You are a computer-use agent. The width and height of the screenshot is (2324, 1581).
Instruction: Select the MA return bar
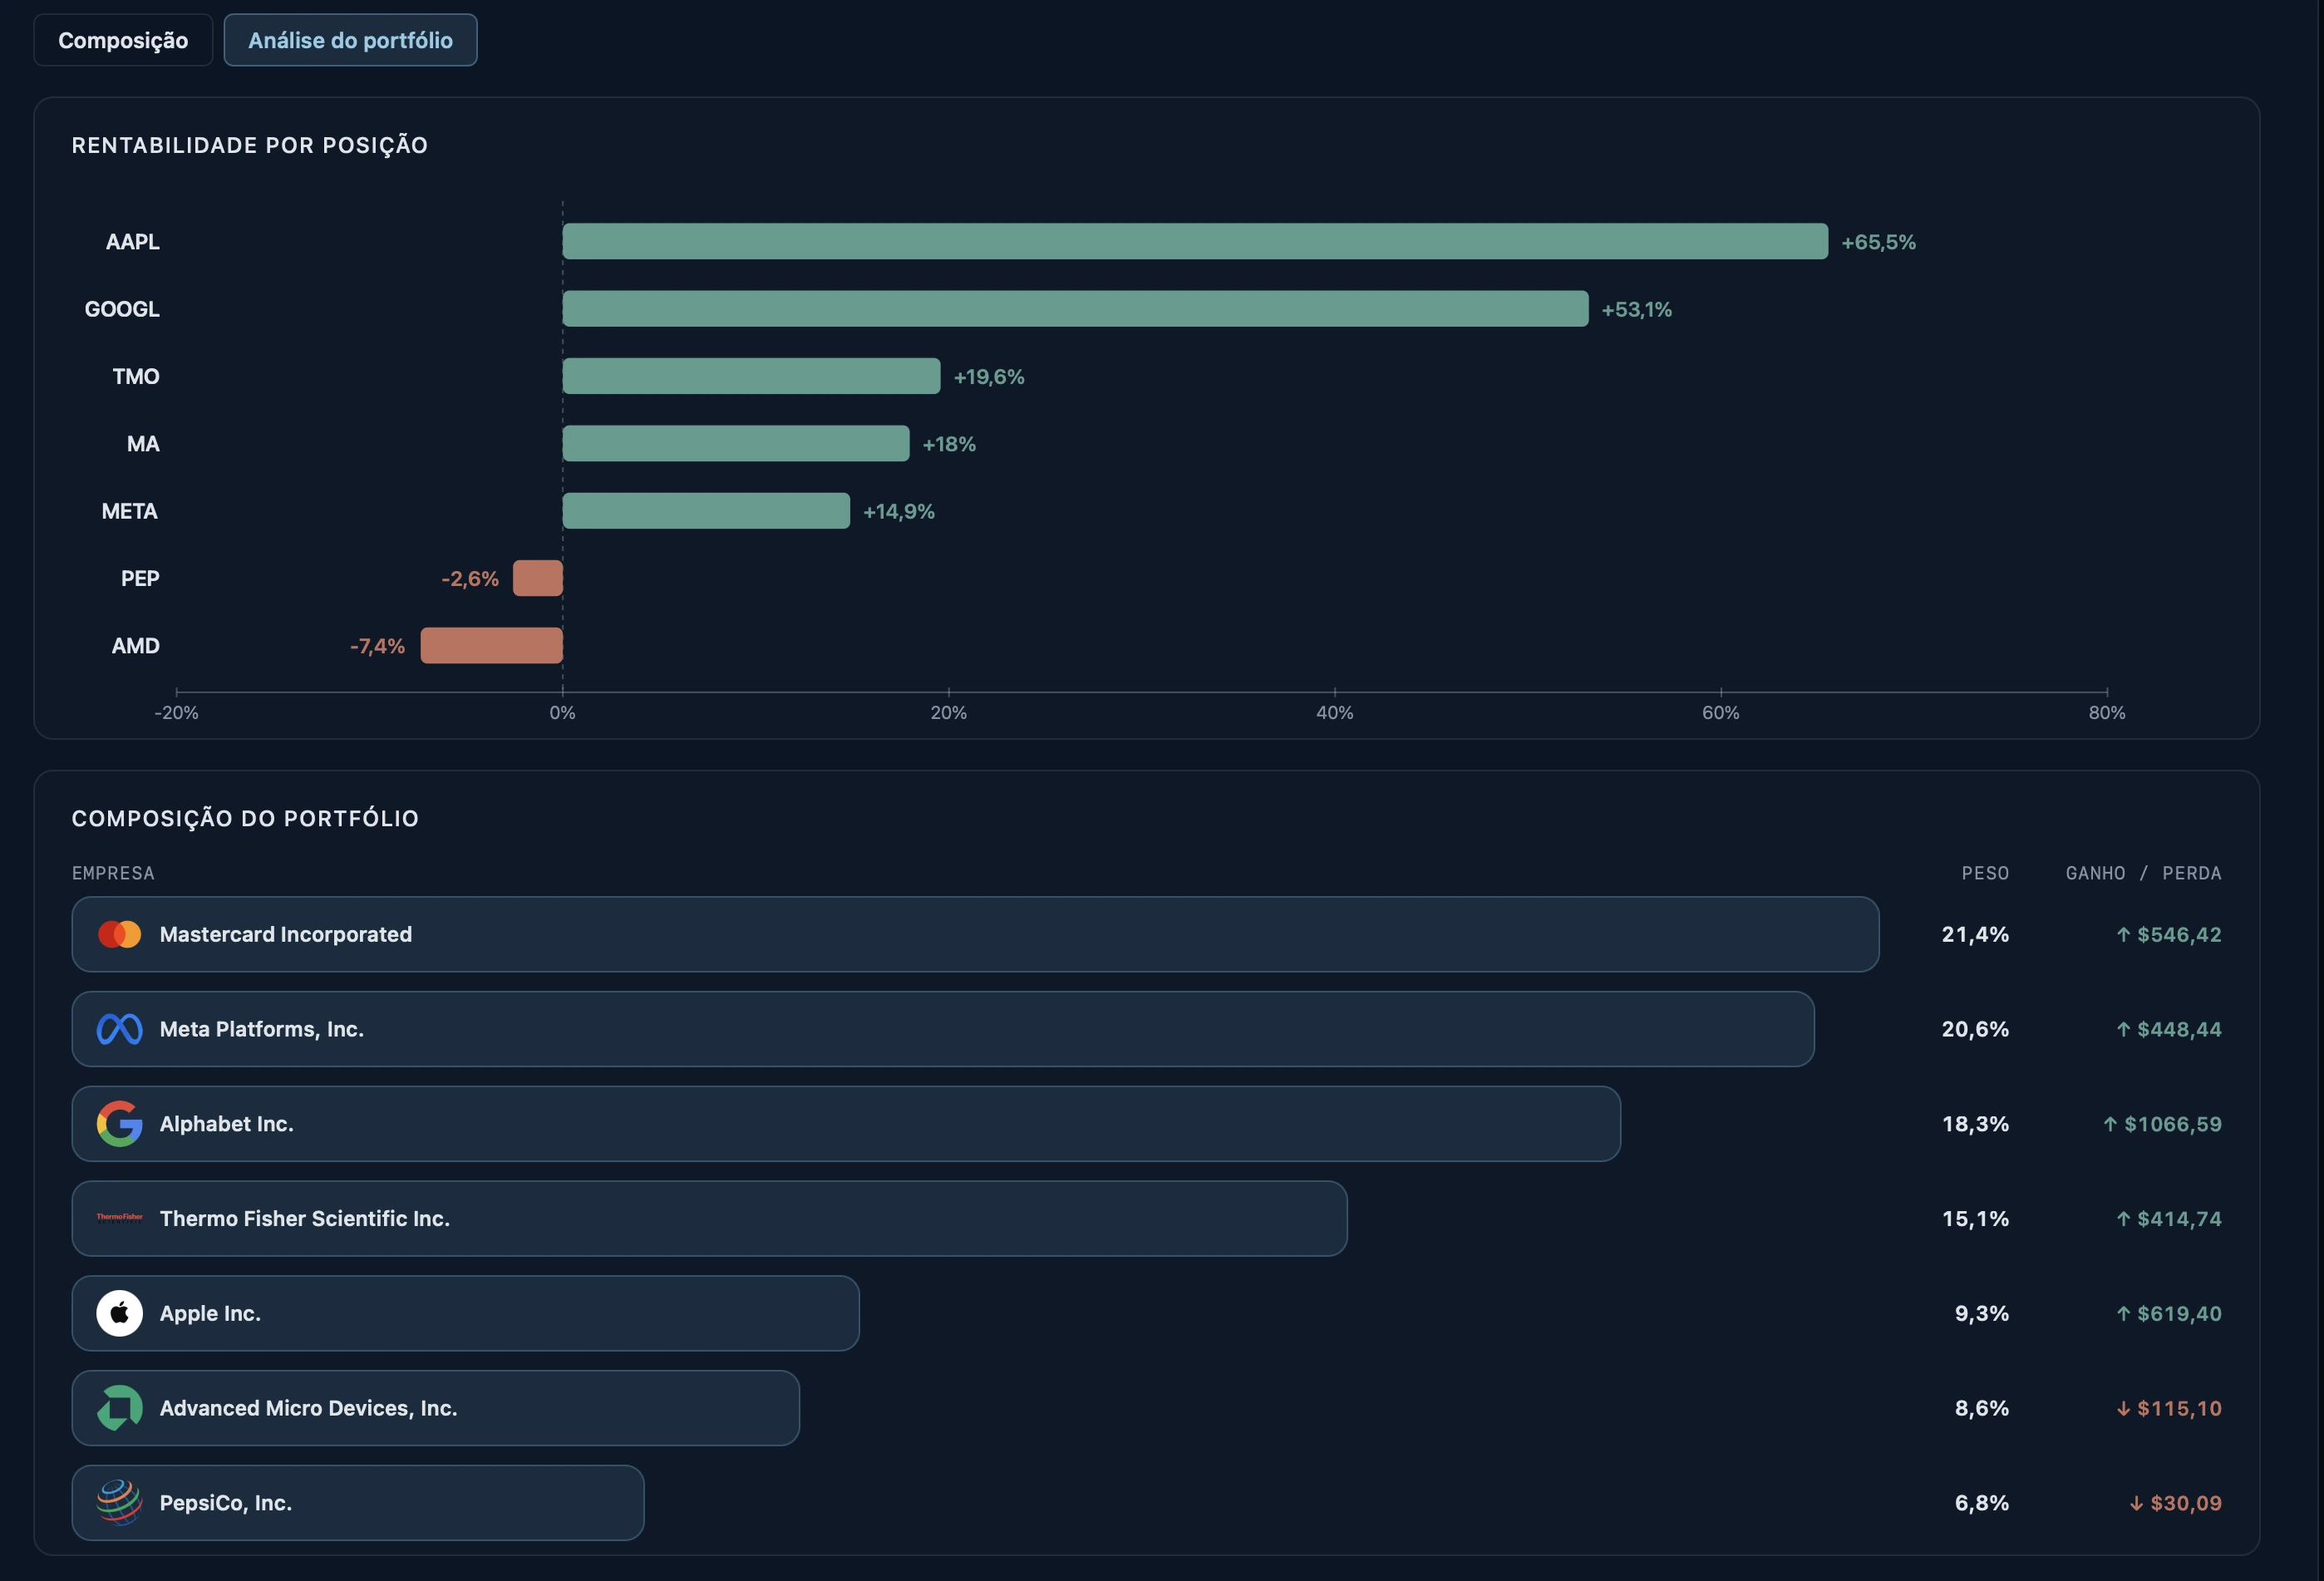click(736, 443)
